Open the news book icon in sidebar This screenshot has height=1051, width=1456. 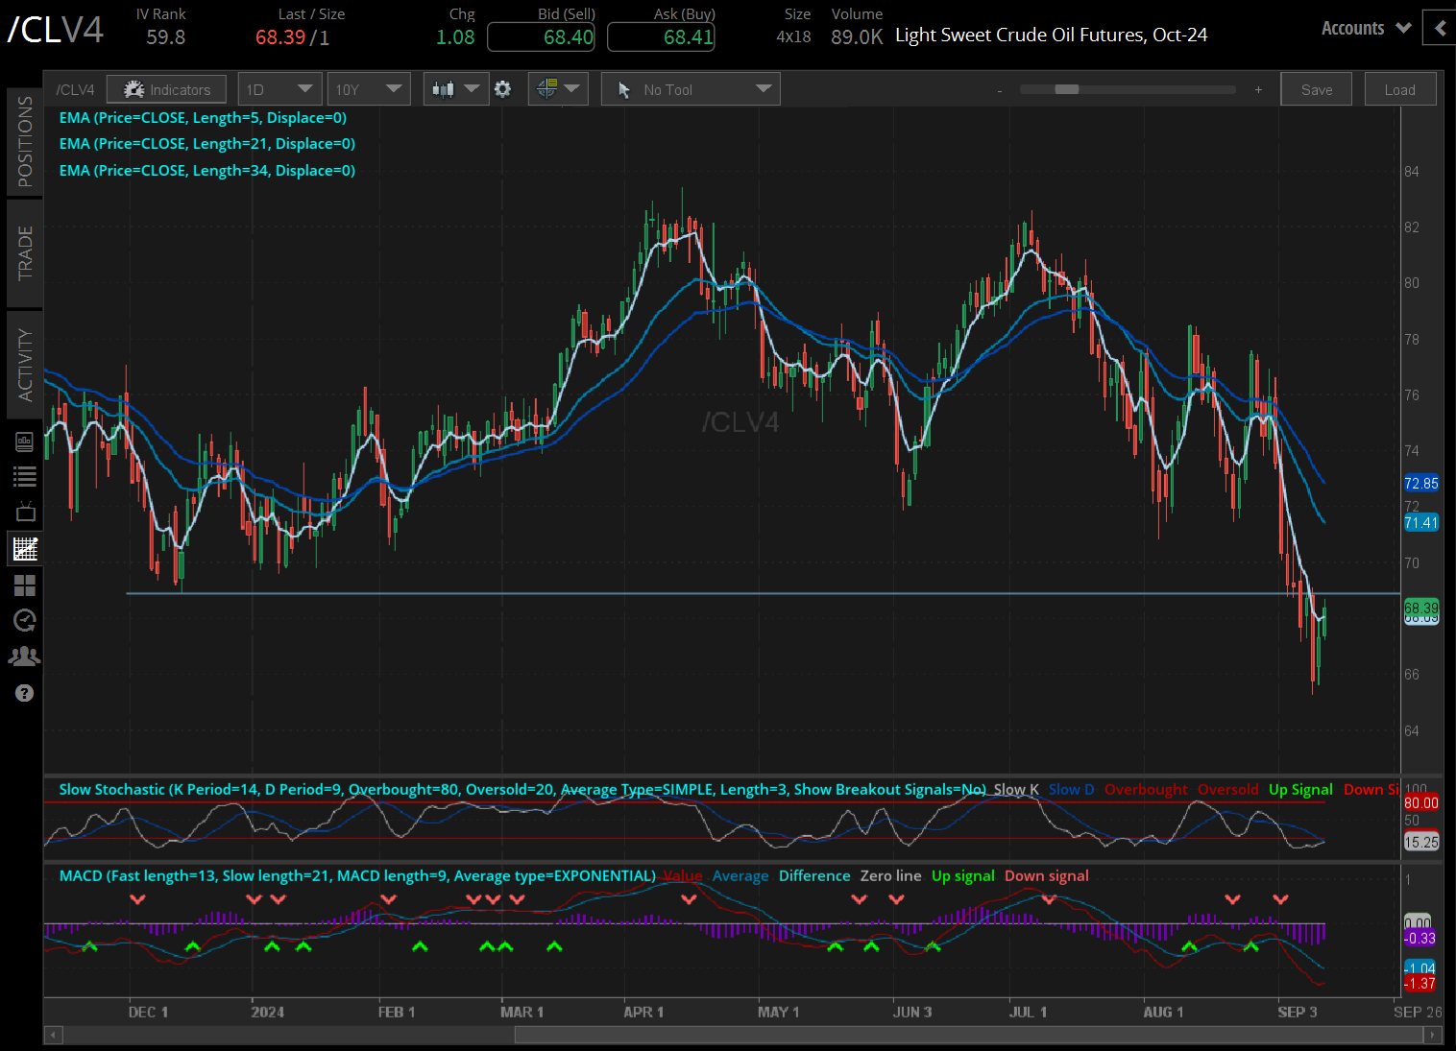[24, 442]
